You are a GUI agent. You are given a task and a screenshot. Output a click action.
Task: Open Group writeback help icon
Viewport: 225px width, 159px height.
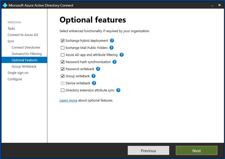coord(93,76)
